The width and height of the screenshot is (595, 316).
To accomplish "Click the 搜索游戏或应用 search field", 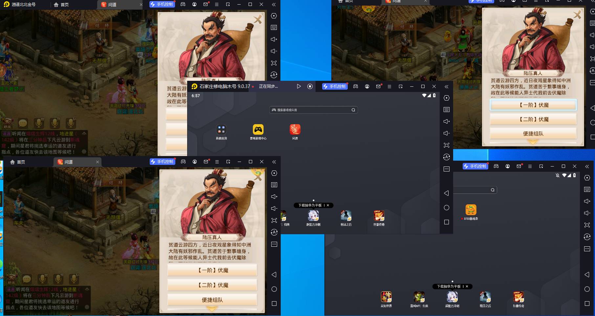I will [313, 110].
